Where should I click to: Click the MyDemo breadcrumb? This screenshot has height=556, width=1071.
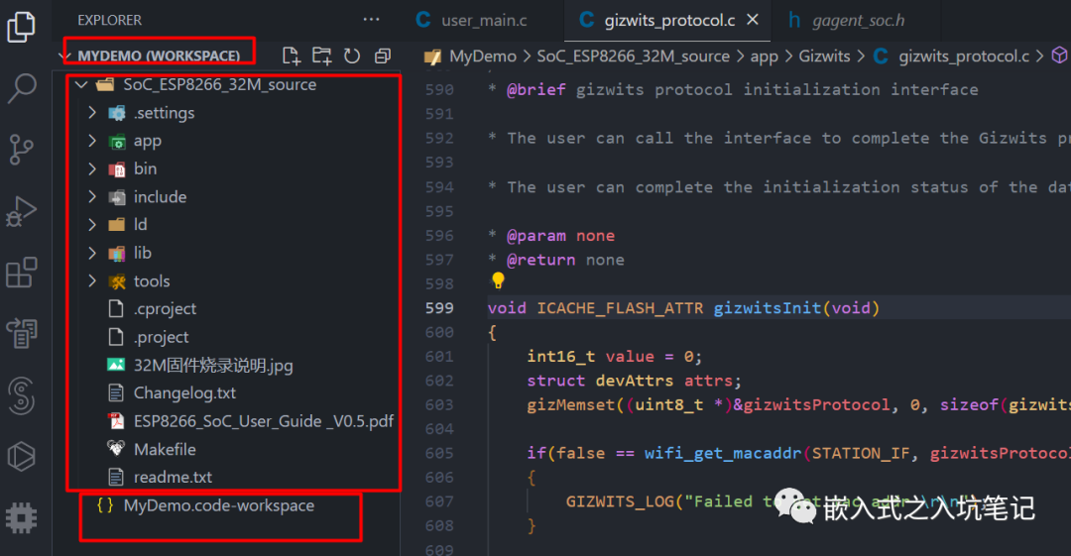click(x=482, y=56)
